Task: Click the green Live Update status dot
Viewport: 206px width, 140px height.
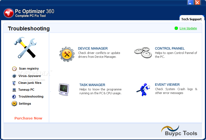Action: coord(176,28)
